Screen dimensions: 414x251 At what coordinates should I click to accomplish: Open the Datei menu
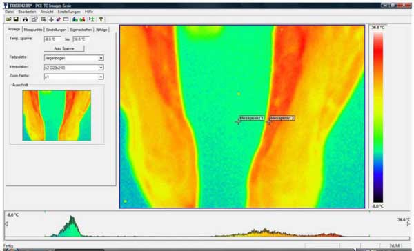(x=9, y=12)
